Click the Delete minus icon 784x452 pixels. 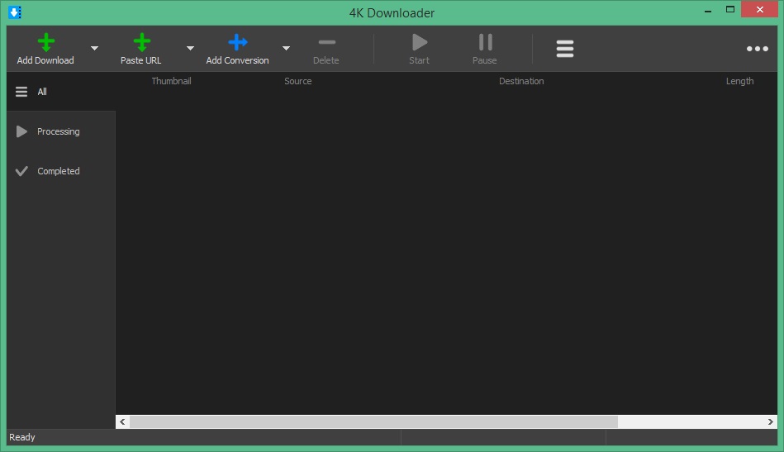(326, 42)
